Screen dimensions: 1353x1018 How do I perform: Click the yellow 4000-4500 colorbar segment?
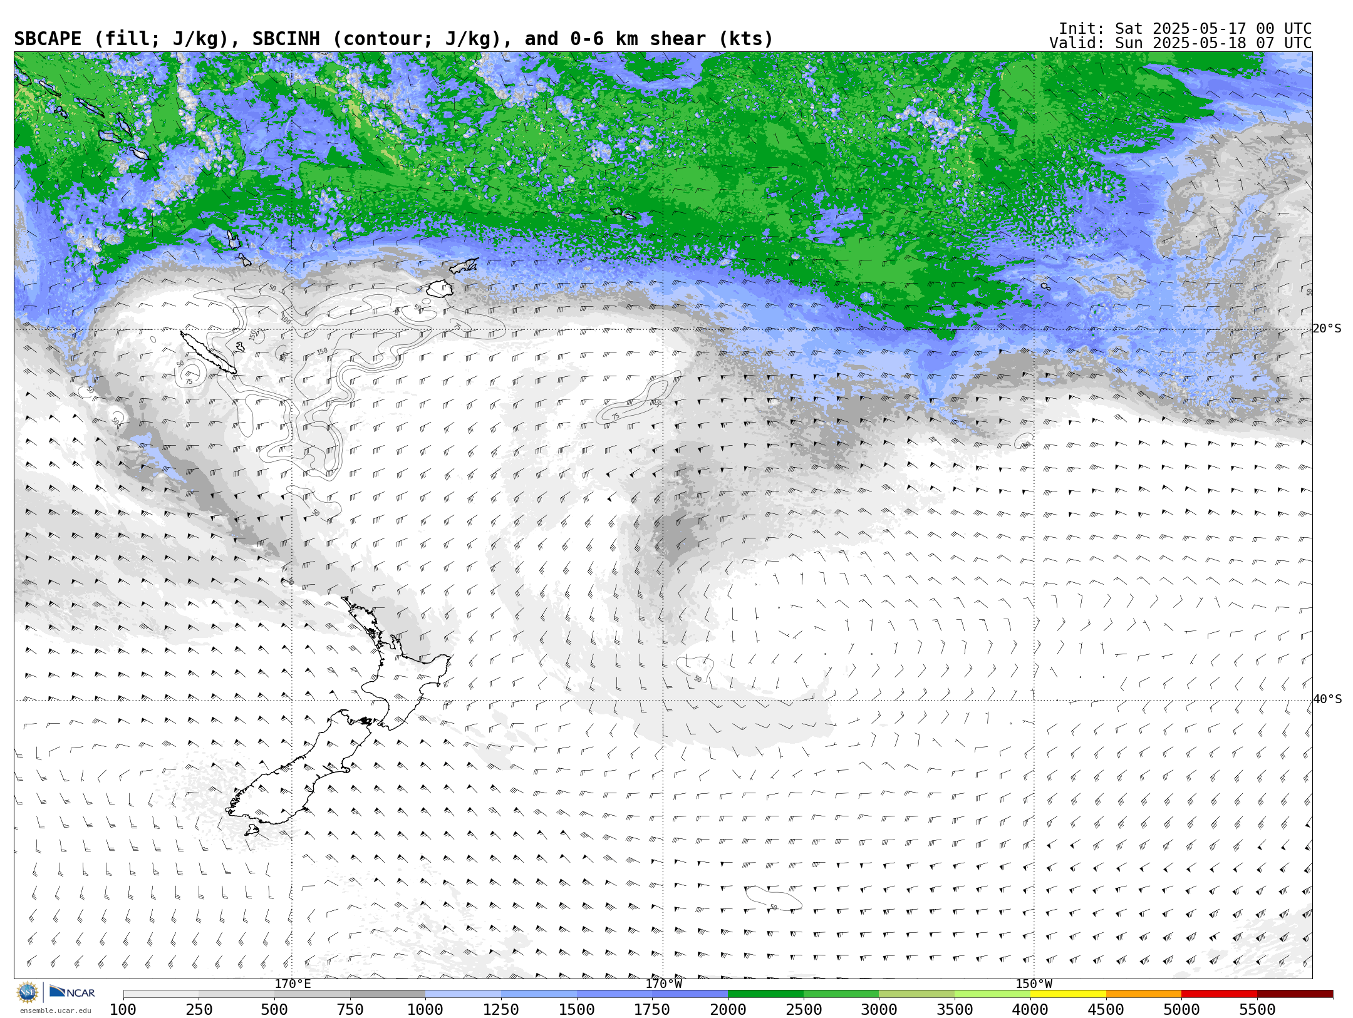[x=1068, y=994]
